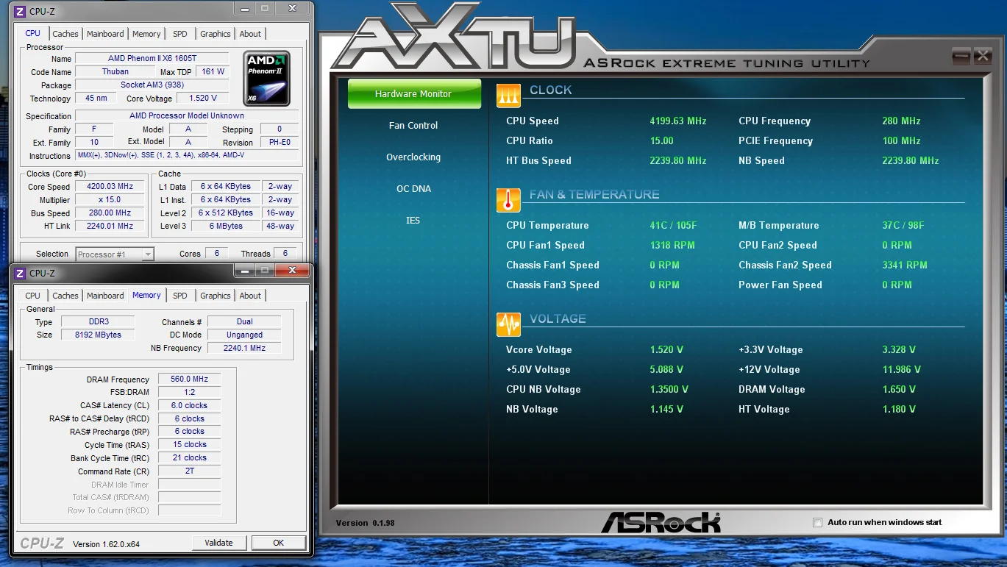Go to the OC DNA section
Image resolution: width=1007 pixels, height=567 pixels.
coord(413,189)
